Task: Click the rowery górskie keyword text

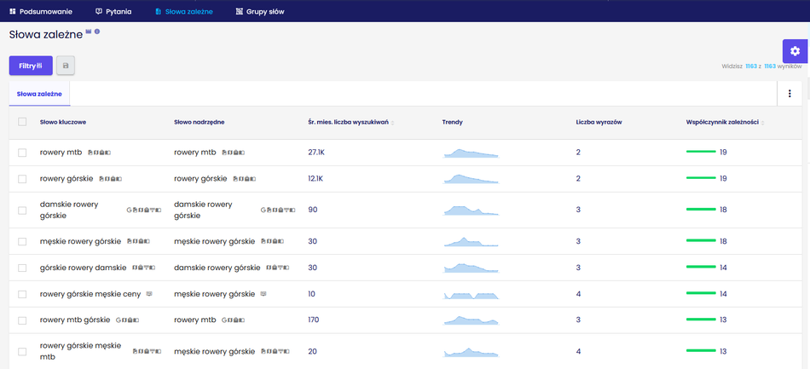Action: pyautogui.click(x=67, y=179)
